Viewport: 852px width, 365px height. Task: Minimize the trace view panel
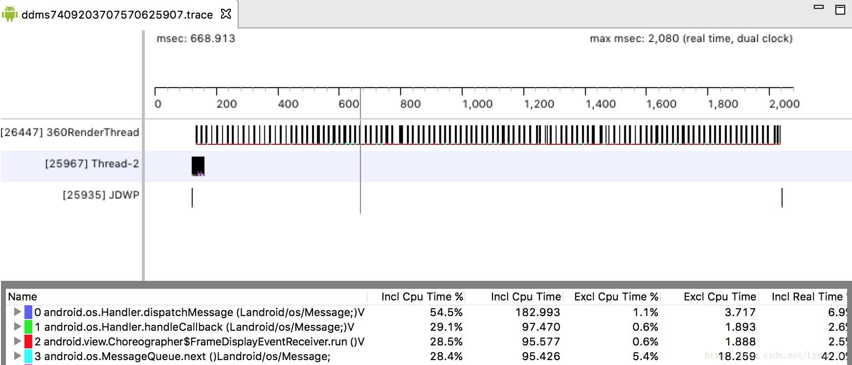[x=818, y=7]
